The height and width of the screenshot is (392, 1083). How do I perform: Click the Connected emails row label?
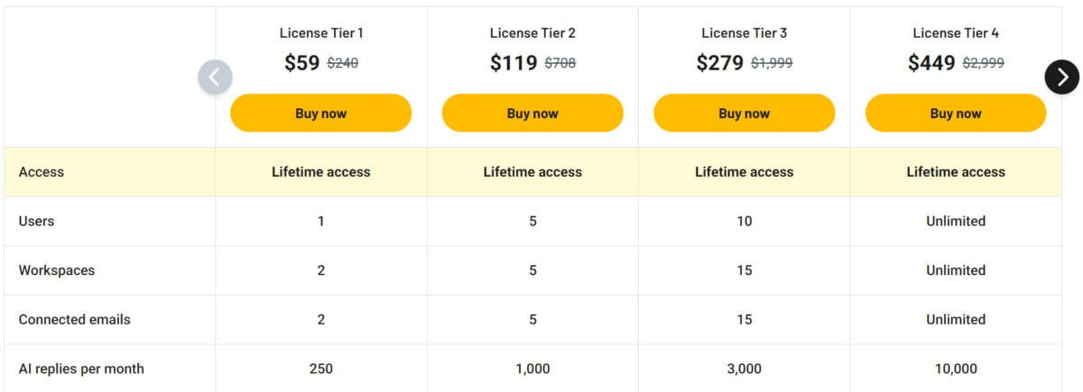pos(74,319)
